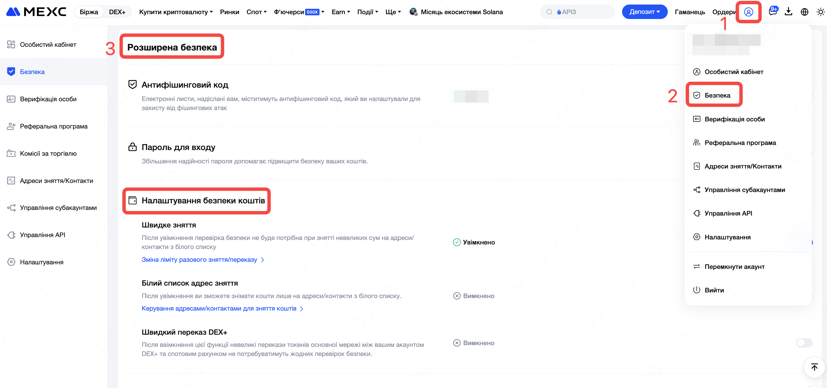Click the ticket icon beside Комісії за торгівлю

click(x=11, y=153)
